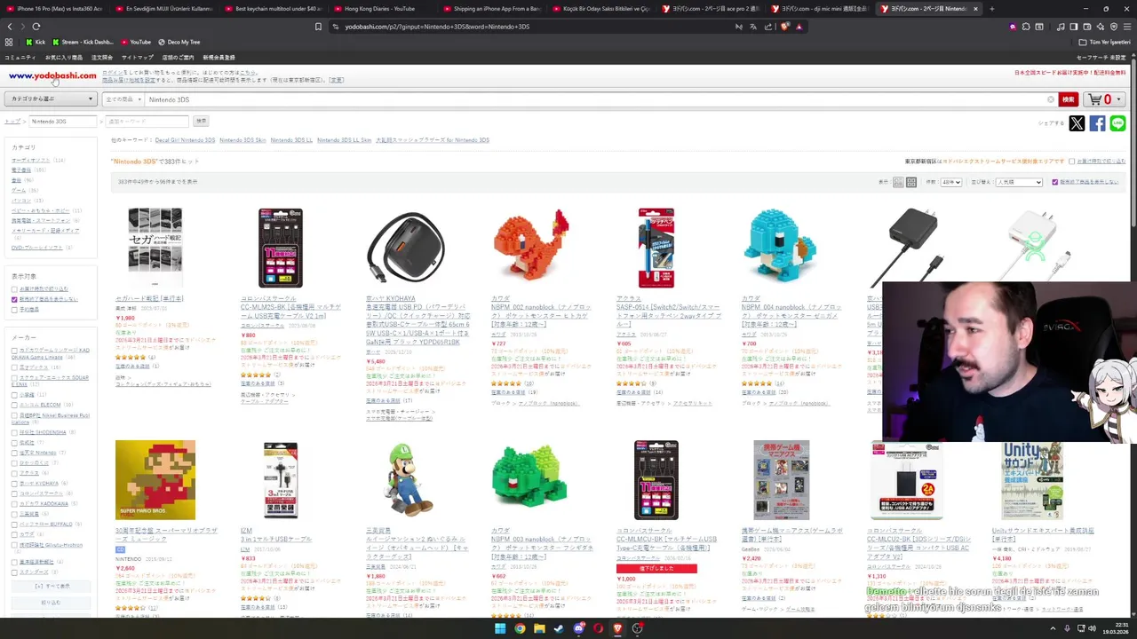Open the music note playlist icon
1137x639 pixels.
tap(1061, 27)
